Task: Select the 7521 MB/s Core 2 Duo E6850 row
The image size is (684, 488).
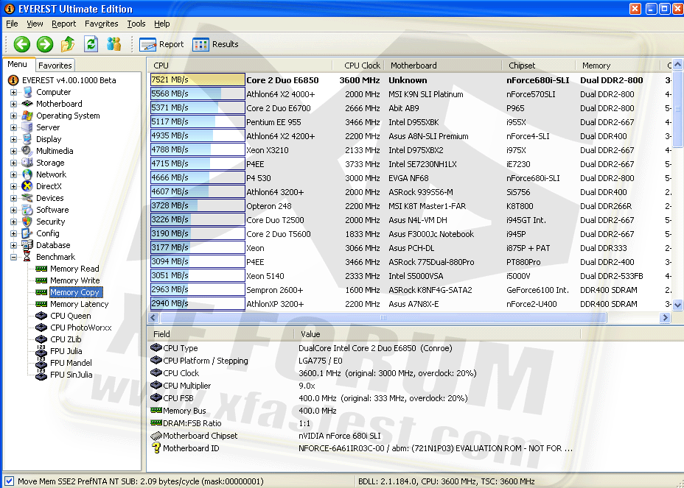Action: [410, 80]
